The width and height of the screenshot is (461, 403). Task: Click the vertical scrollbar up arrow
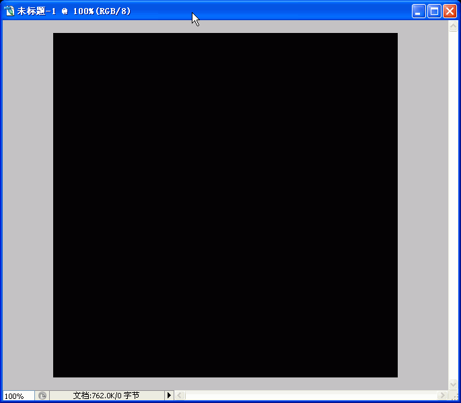coord(453,26)
